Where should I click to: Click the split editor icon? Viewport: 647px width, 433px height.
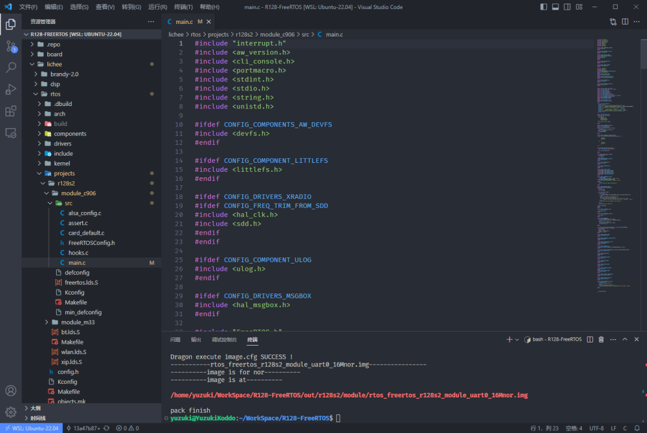point(624,20)
